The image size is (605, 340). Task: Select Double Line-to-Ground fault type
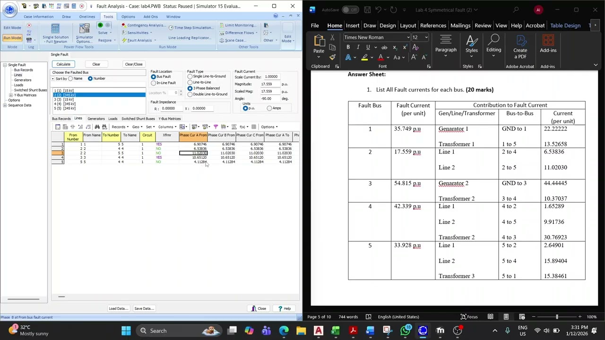point(190,94)
